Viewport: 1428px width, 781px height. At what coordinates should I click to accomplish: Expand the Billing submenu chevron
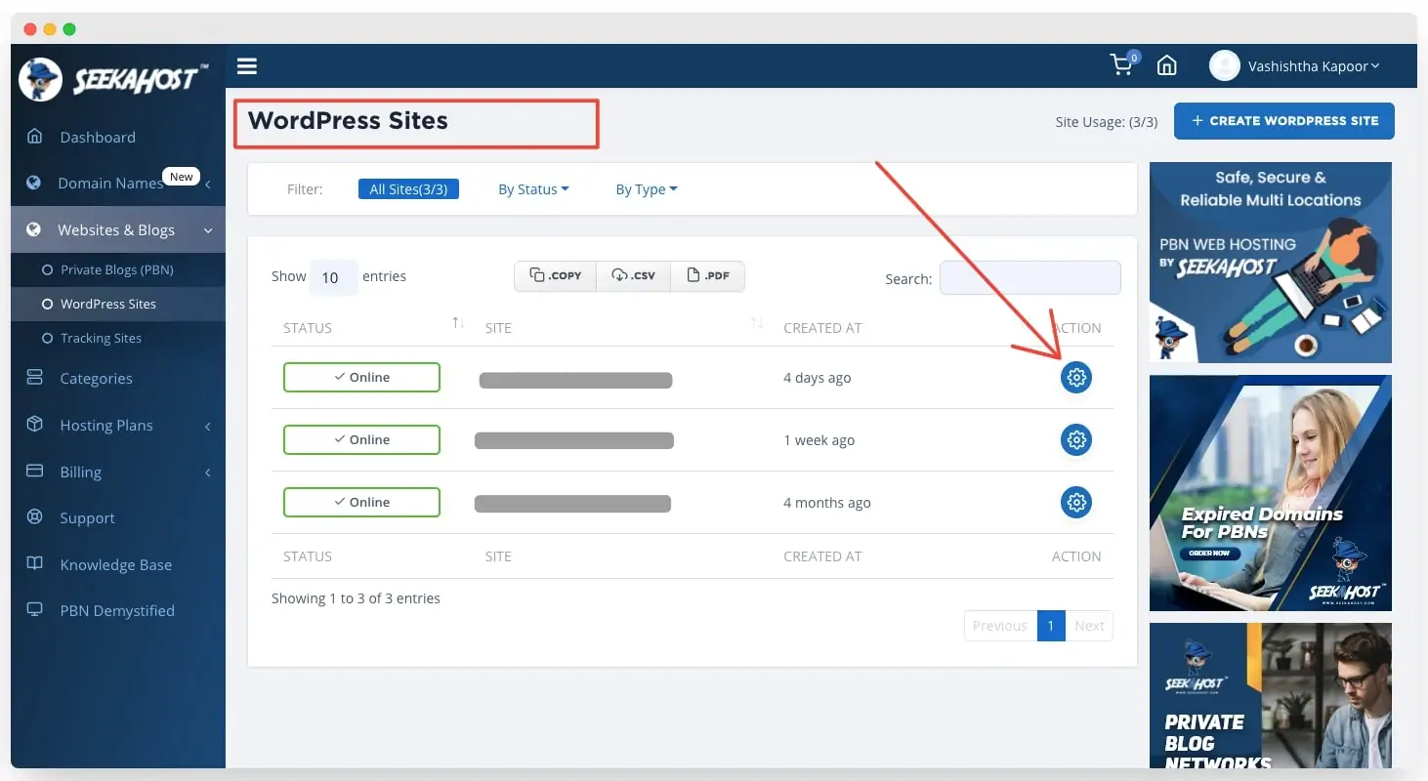(x=208, y=473)
